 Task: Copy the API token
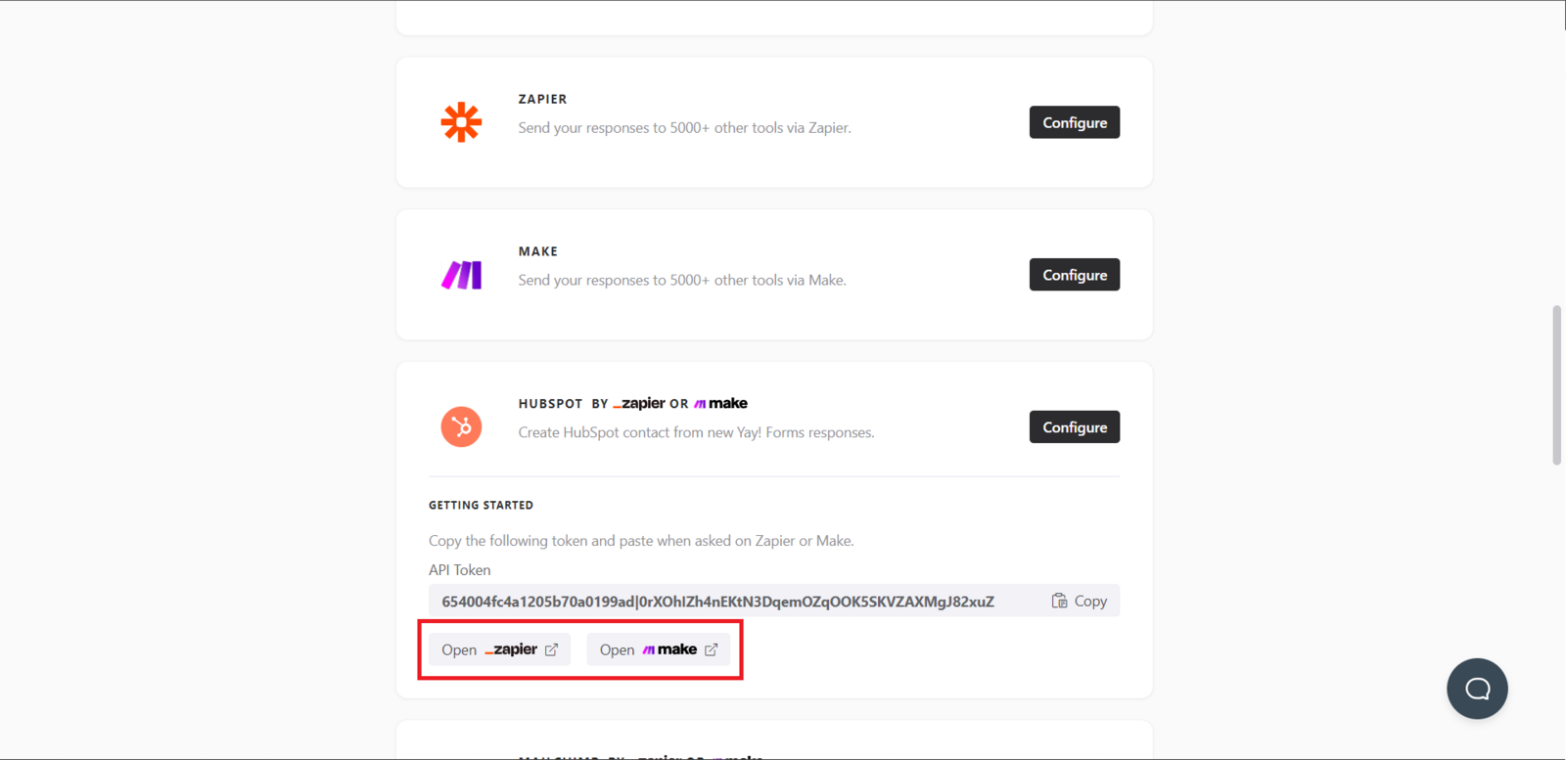[1080, 601]
